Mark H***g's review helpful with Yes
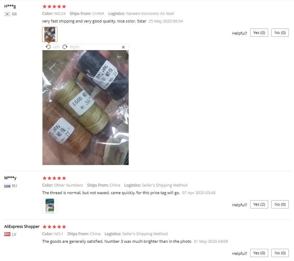This screenshot has height=261, width=294. coord(259,33)
